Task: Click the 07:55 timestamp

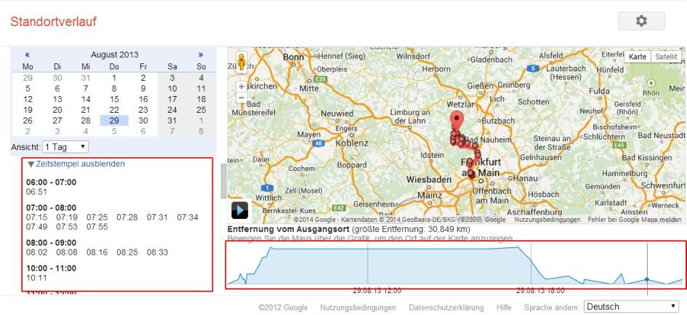Action: pyautogui.click(x=97, y=227)
